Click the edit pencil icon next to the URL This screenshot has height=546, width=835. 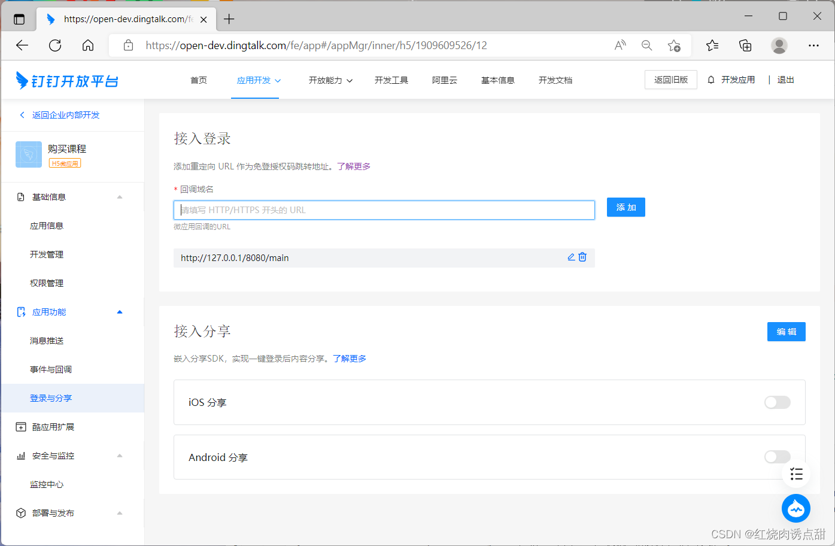[570, 257]
